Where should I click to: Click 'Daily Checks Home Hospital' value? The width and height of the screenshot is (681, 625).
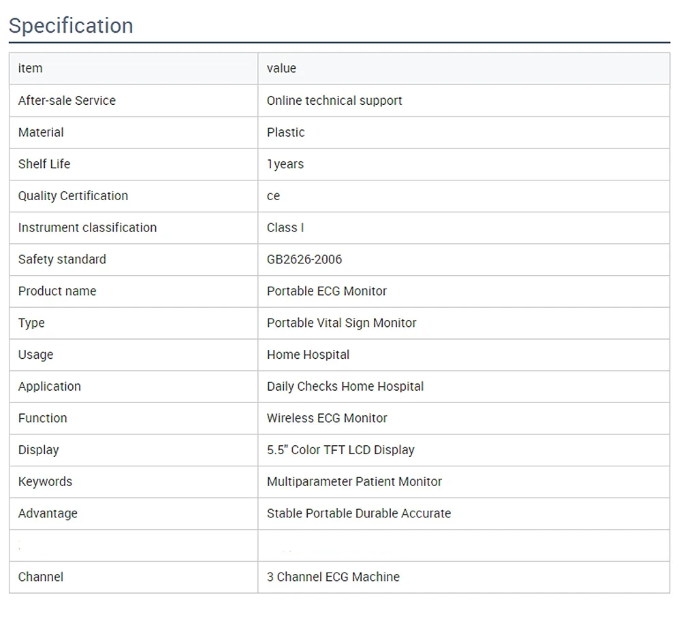345,386
